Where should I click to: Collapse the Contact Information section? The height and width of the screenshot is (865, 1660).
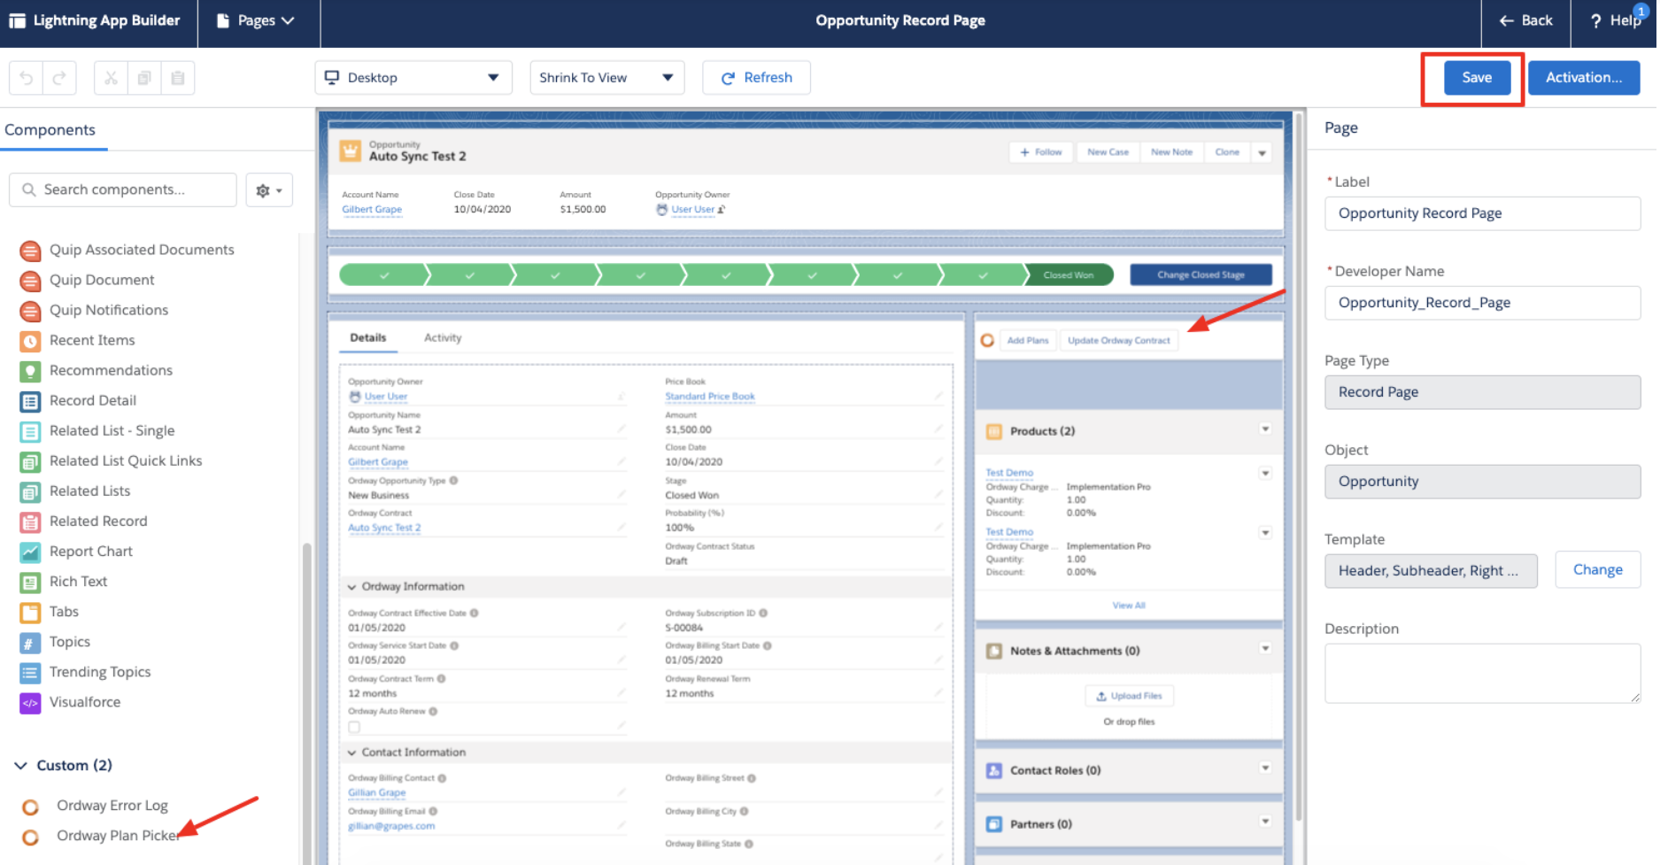click(351, 753)
